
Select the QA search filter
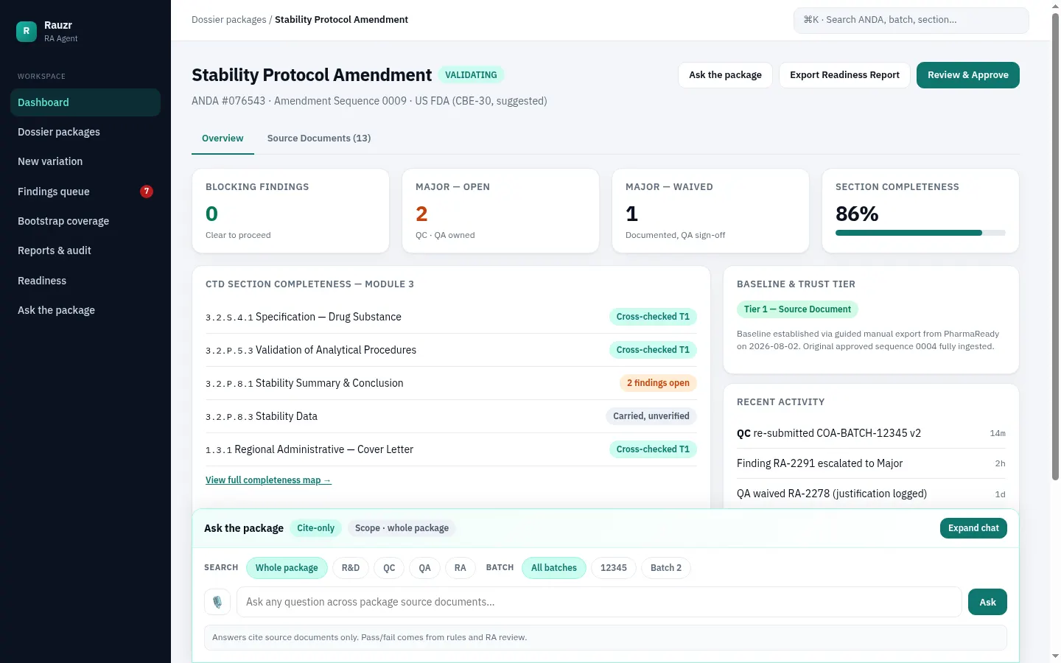click(x=424, y=568)
